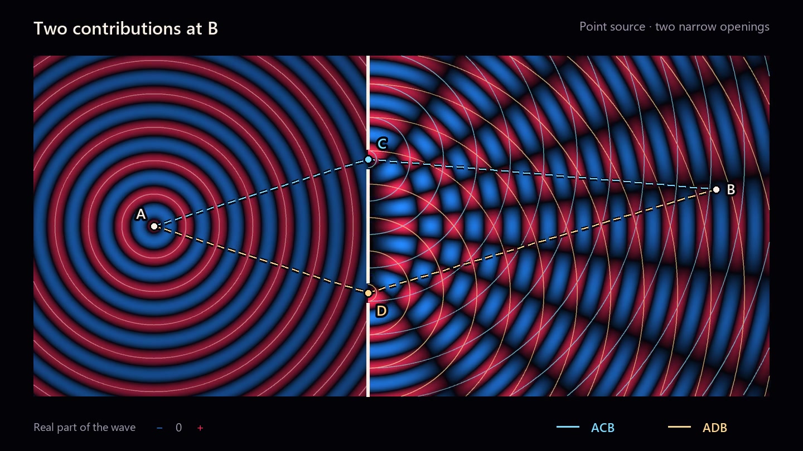Click the "Real part of the wave" caption
The width and height of the screenshot is (803, 451).
click(x=85, y=427)
